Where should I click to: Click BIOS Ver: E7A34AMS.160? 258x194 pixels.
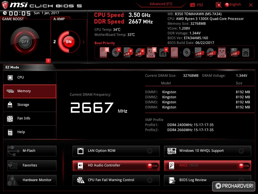pos(188,38)
